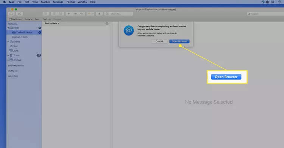This screenshot has width=284, height=148.
Task: Click the Sent paper-plane icon in sidebar
Action: point(11,46)
